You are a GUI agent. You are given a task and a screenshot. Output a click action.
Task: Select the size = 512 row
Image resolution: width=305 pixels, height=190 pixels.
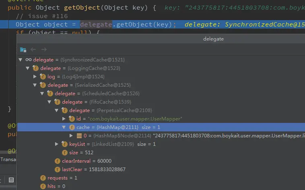(161, 153)
